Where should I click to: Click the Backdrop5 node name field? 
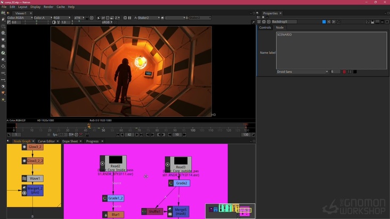pos(285,22)
